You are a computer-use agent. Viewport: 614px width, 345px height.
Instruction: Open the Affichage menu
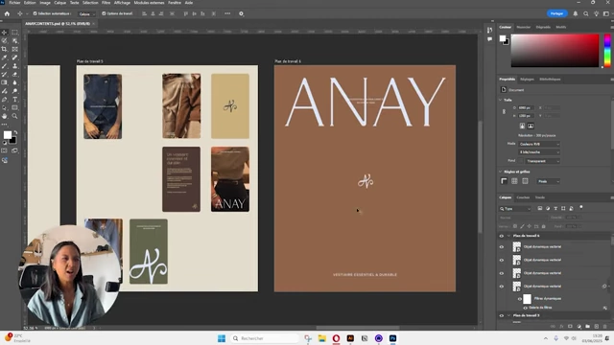click(122, 3)
